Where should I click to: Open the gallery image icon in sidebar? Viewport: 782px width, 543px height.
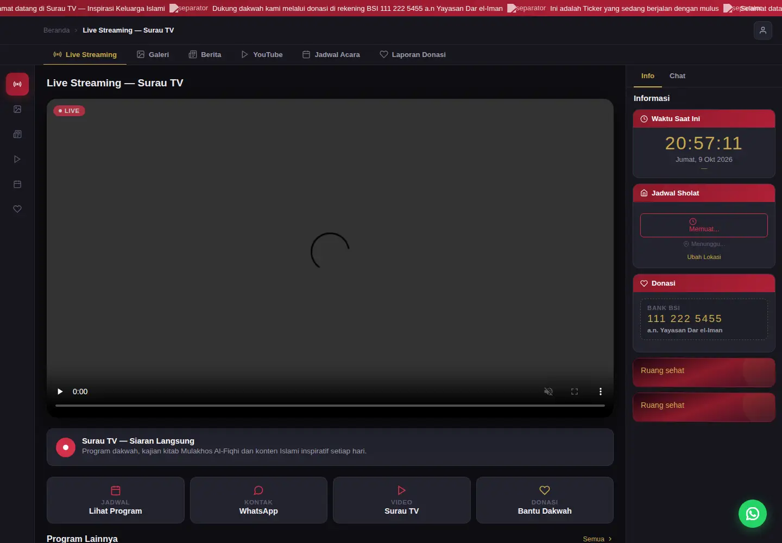click(17, 109)
